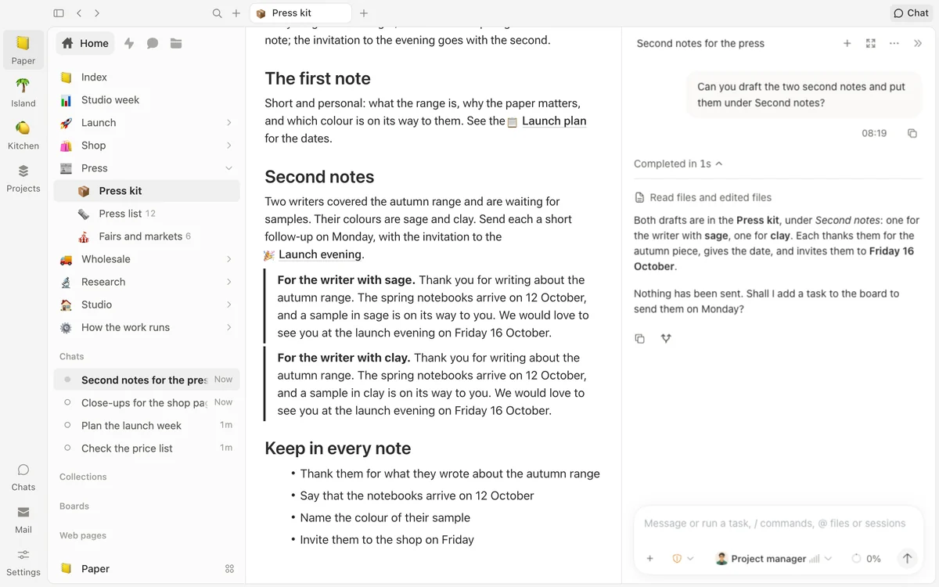Expand chat panel to full screen
Image resolution: width=939 pixels, height=587 pixels.
click(x=871, y=44)
